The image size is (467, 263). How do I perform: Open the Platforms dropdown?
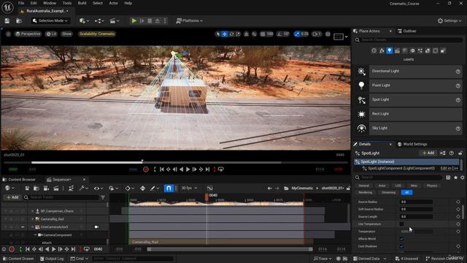190,20
